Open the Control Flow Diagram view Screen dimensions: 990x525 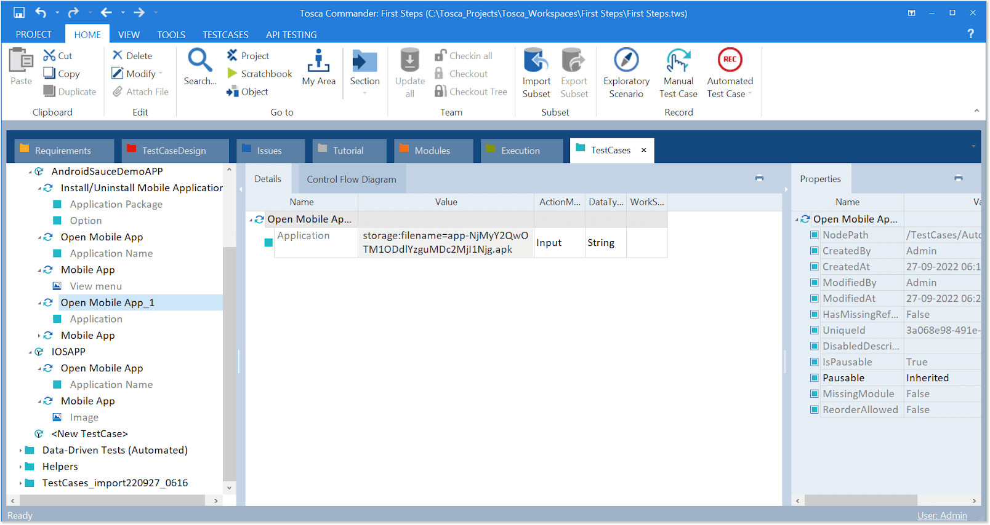[352, 180]
